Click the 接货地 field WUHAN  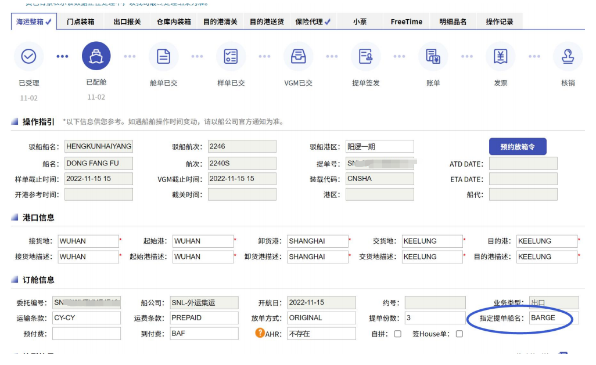[x=88, y=241]
